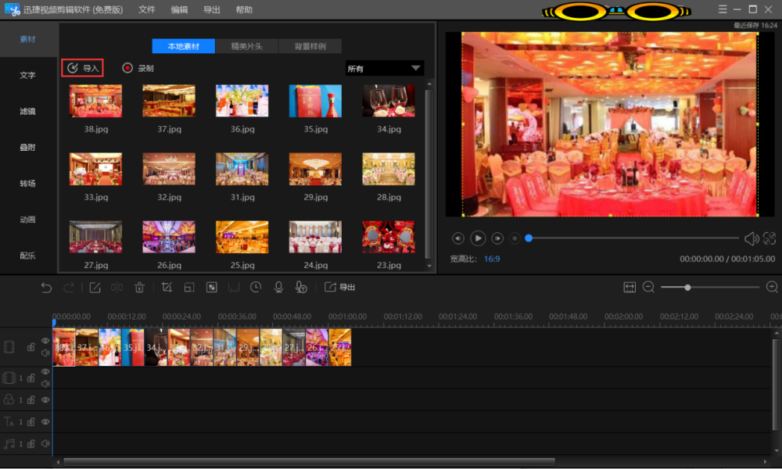Click the trash delete icon in timeline toolbar

pyautogui.click(x=139, y=288)
